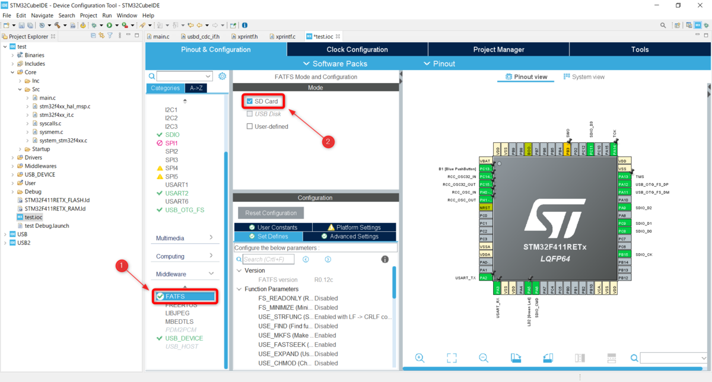Click the Save icon in the main toolbar
Viewport: 712px width, 382px height.
tap(21, 26)
